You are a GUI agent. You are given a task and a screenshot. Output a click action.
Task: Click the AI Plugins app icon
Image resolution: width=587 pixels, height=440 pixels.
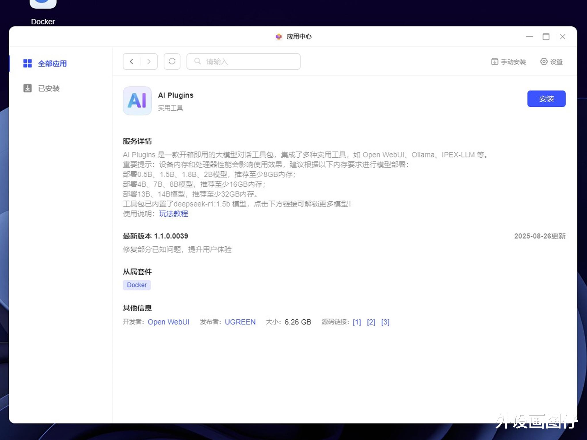point(137,101)
